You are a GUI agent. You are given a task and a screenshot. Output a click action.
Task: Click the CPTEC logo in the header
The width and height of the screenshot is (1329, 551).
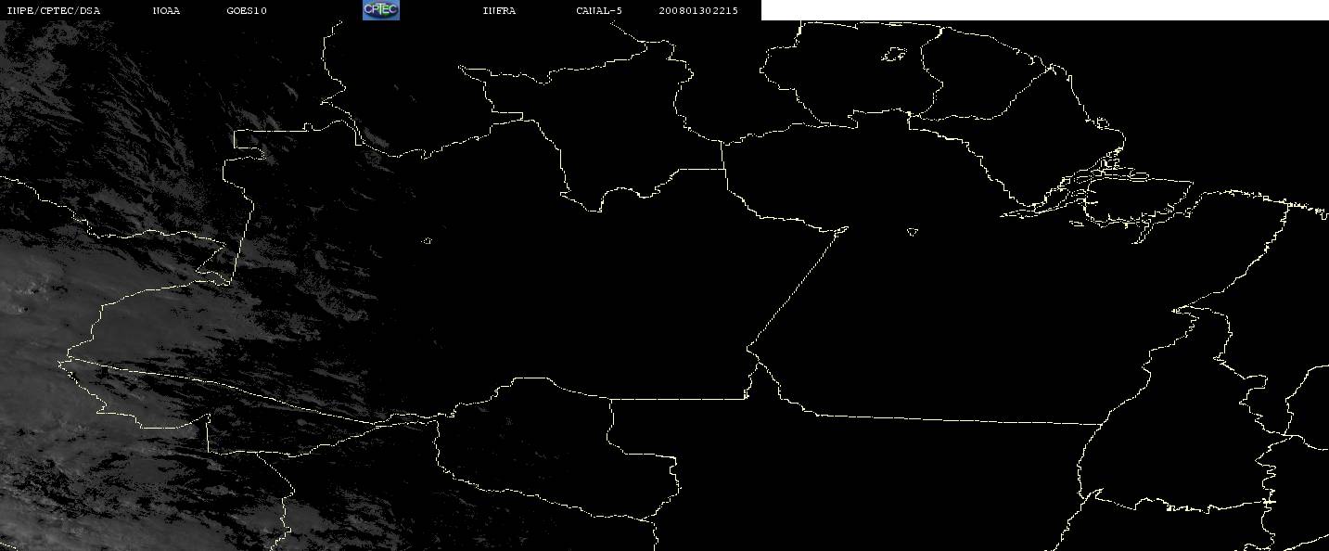tap(380, 10)
